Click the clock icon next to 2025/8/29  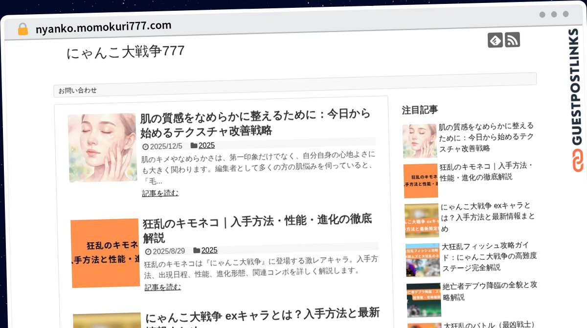click(x=148, y=252)
